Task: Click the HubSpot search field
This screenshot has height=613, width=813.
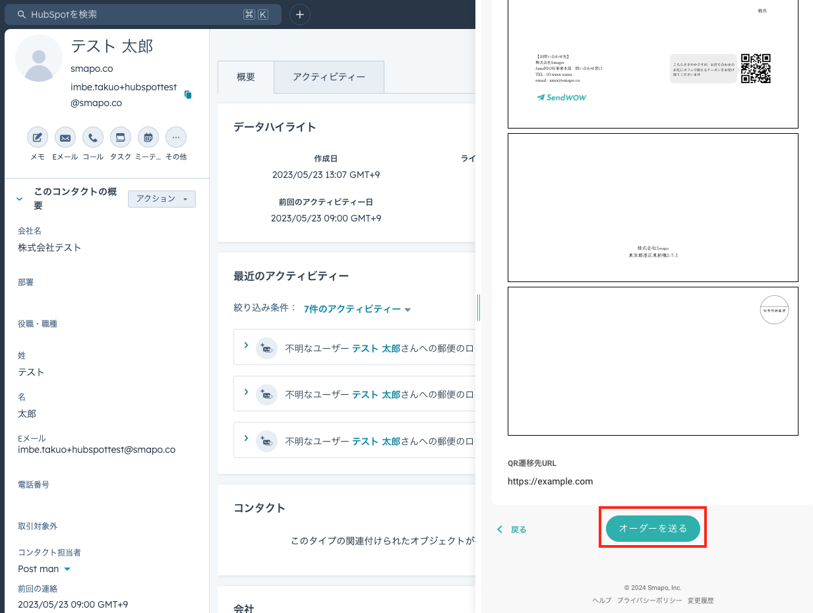Action: [x=142, y=14]
